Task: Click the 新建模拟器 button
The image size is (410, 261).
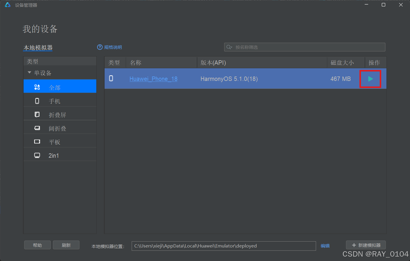Action: 366,245
